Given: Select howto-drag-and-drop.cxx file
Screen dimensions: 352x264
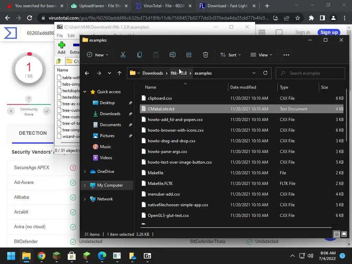Looking at the screenshot, I should coord(242,141).
